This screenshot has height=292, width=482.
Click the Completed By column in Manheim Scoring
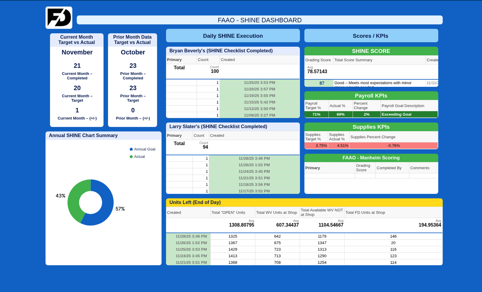389,168
